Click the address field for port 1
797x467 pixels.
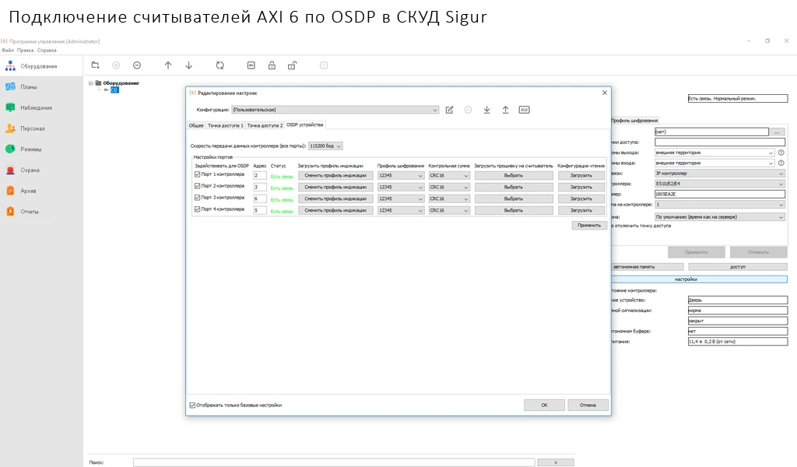click(x=259, y=175)
